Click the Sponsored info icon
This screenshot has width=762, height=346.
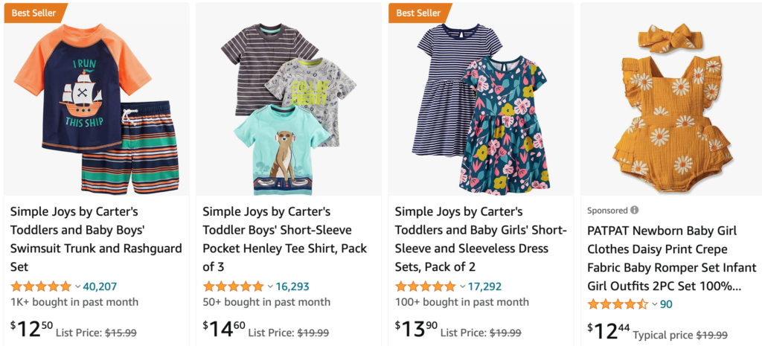pos(635,211)
